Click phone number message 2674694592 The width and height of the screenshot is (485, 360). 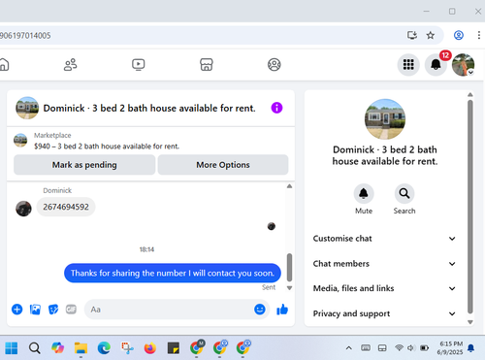click(66, 207)
